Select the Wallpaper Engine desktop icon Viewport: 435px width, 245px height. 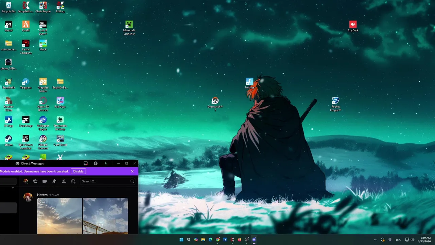click(x=43, y=124)
